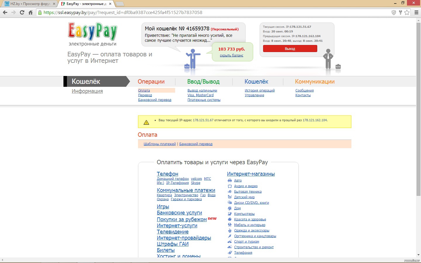Close the EasyPay browser tab
Viewport: 421px width, 263px height.
click(x=110, y=4)
